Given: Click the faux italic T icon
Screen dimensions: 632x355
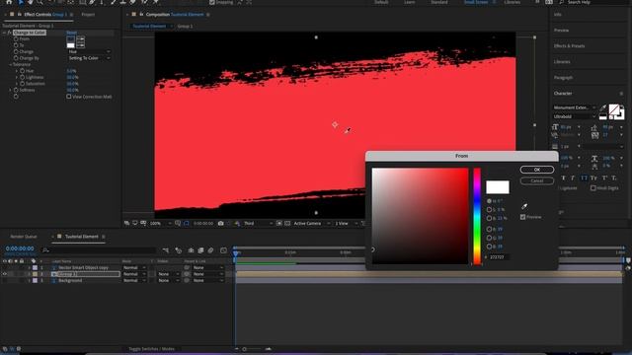Looking at the screenshot, I should click(573, 177).
